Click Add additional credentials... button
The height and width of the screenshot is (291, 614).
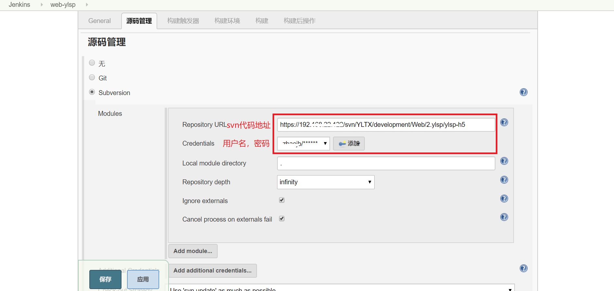tap(212, 271)
